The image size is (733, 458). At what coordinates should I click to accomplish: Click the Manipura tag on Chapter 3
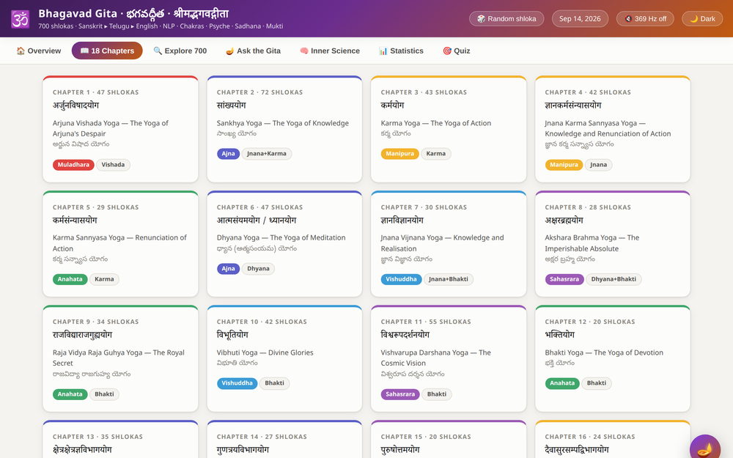pos(399,153)
